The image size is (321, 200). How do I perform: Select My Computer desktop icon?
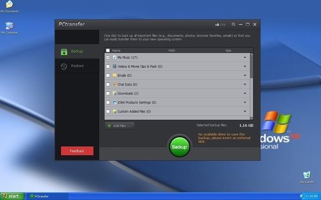tap(9, 28)
